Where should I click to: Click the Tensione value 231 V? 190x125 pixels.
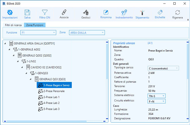152,87
